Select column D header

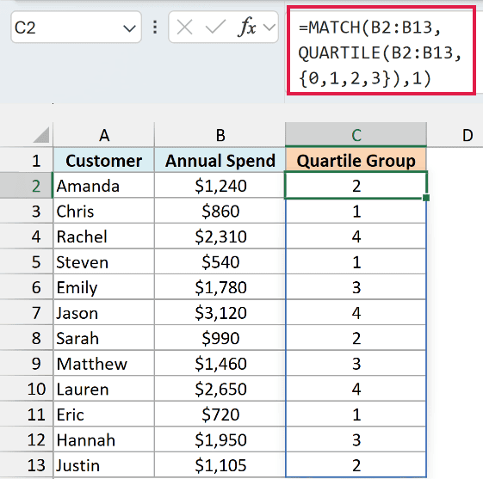click(455, 135)
